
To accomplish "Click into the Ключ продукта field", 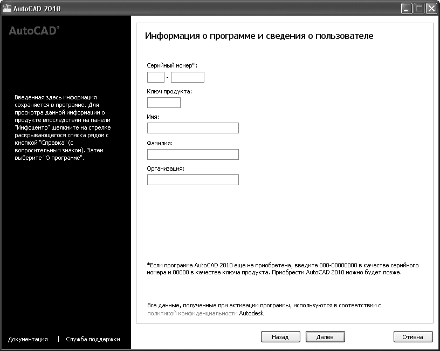I will point(163,103).
